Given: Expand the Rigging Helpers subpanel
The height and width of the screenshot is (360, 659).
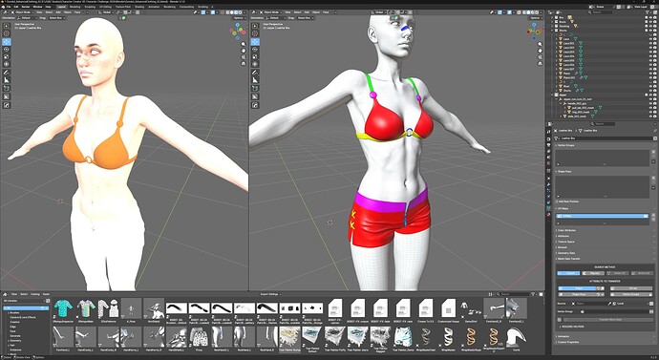Looking at the screenshot, I should click(571, 327).
